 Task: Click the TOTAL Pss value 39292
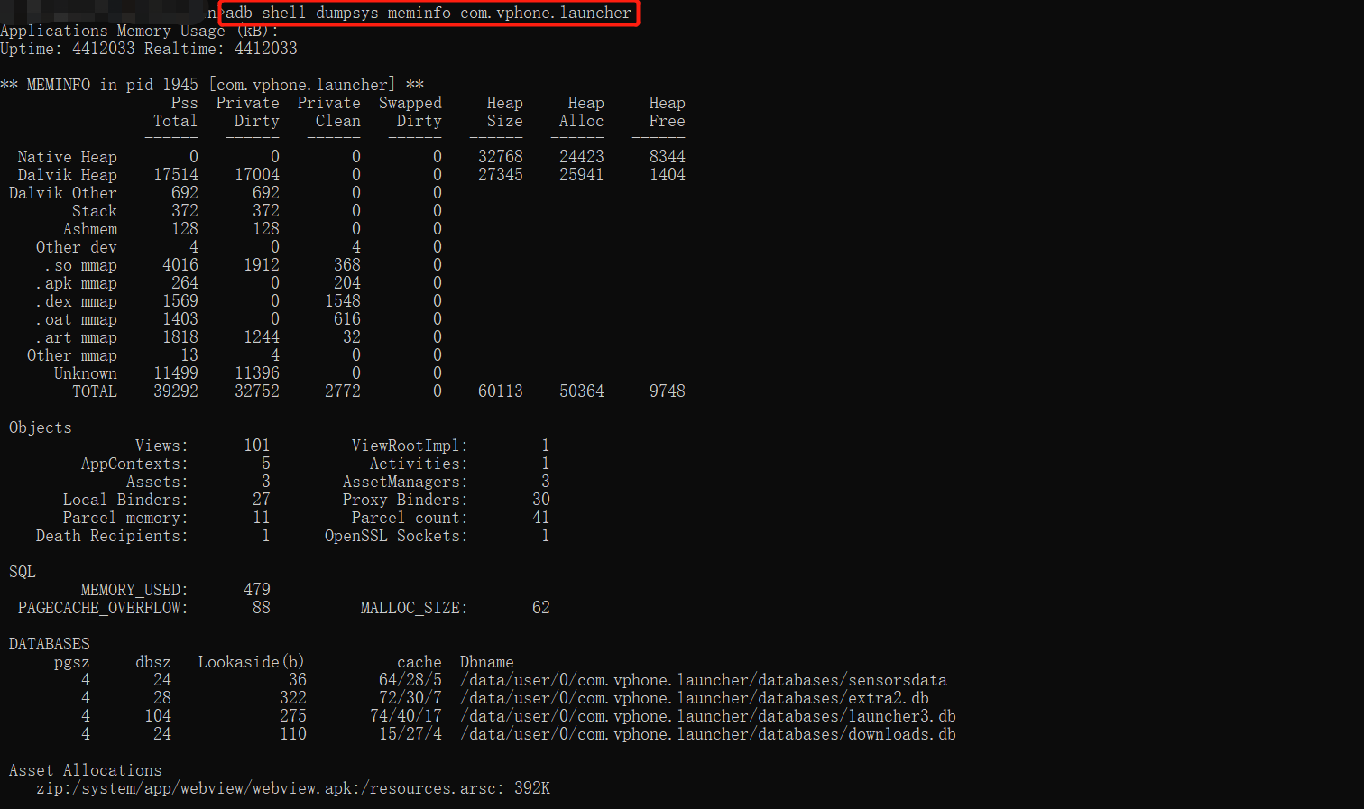click(x=176, y=391)
